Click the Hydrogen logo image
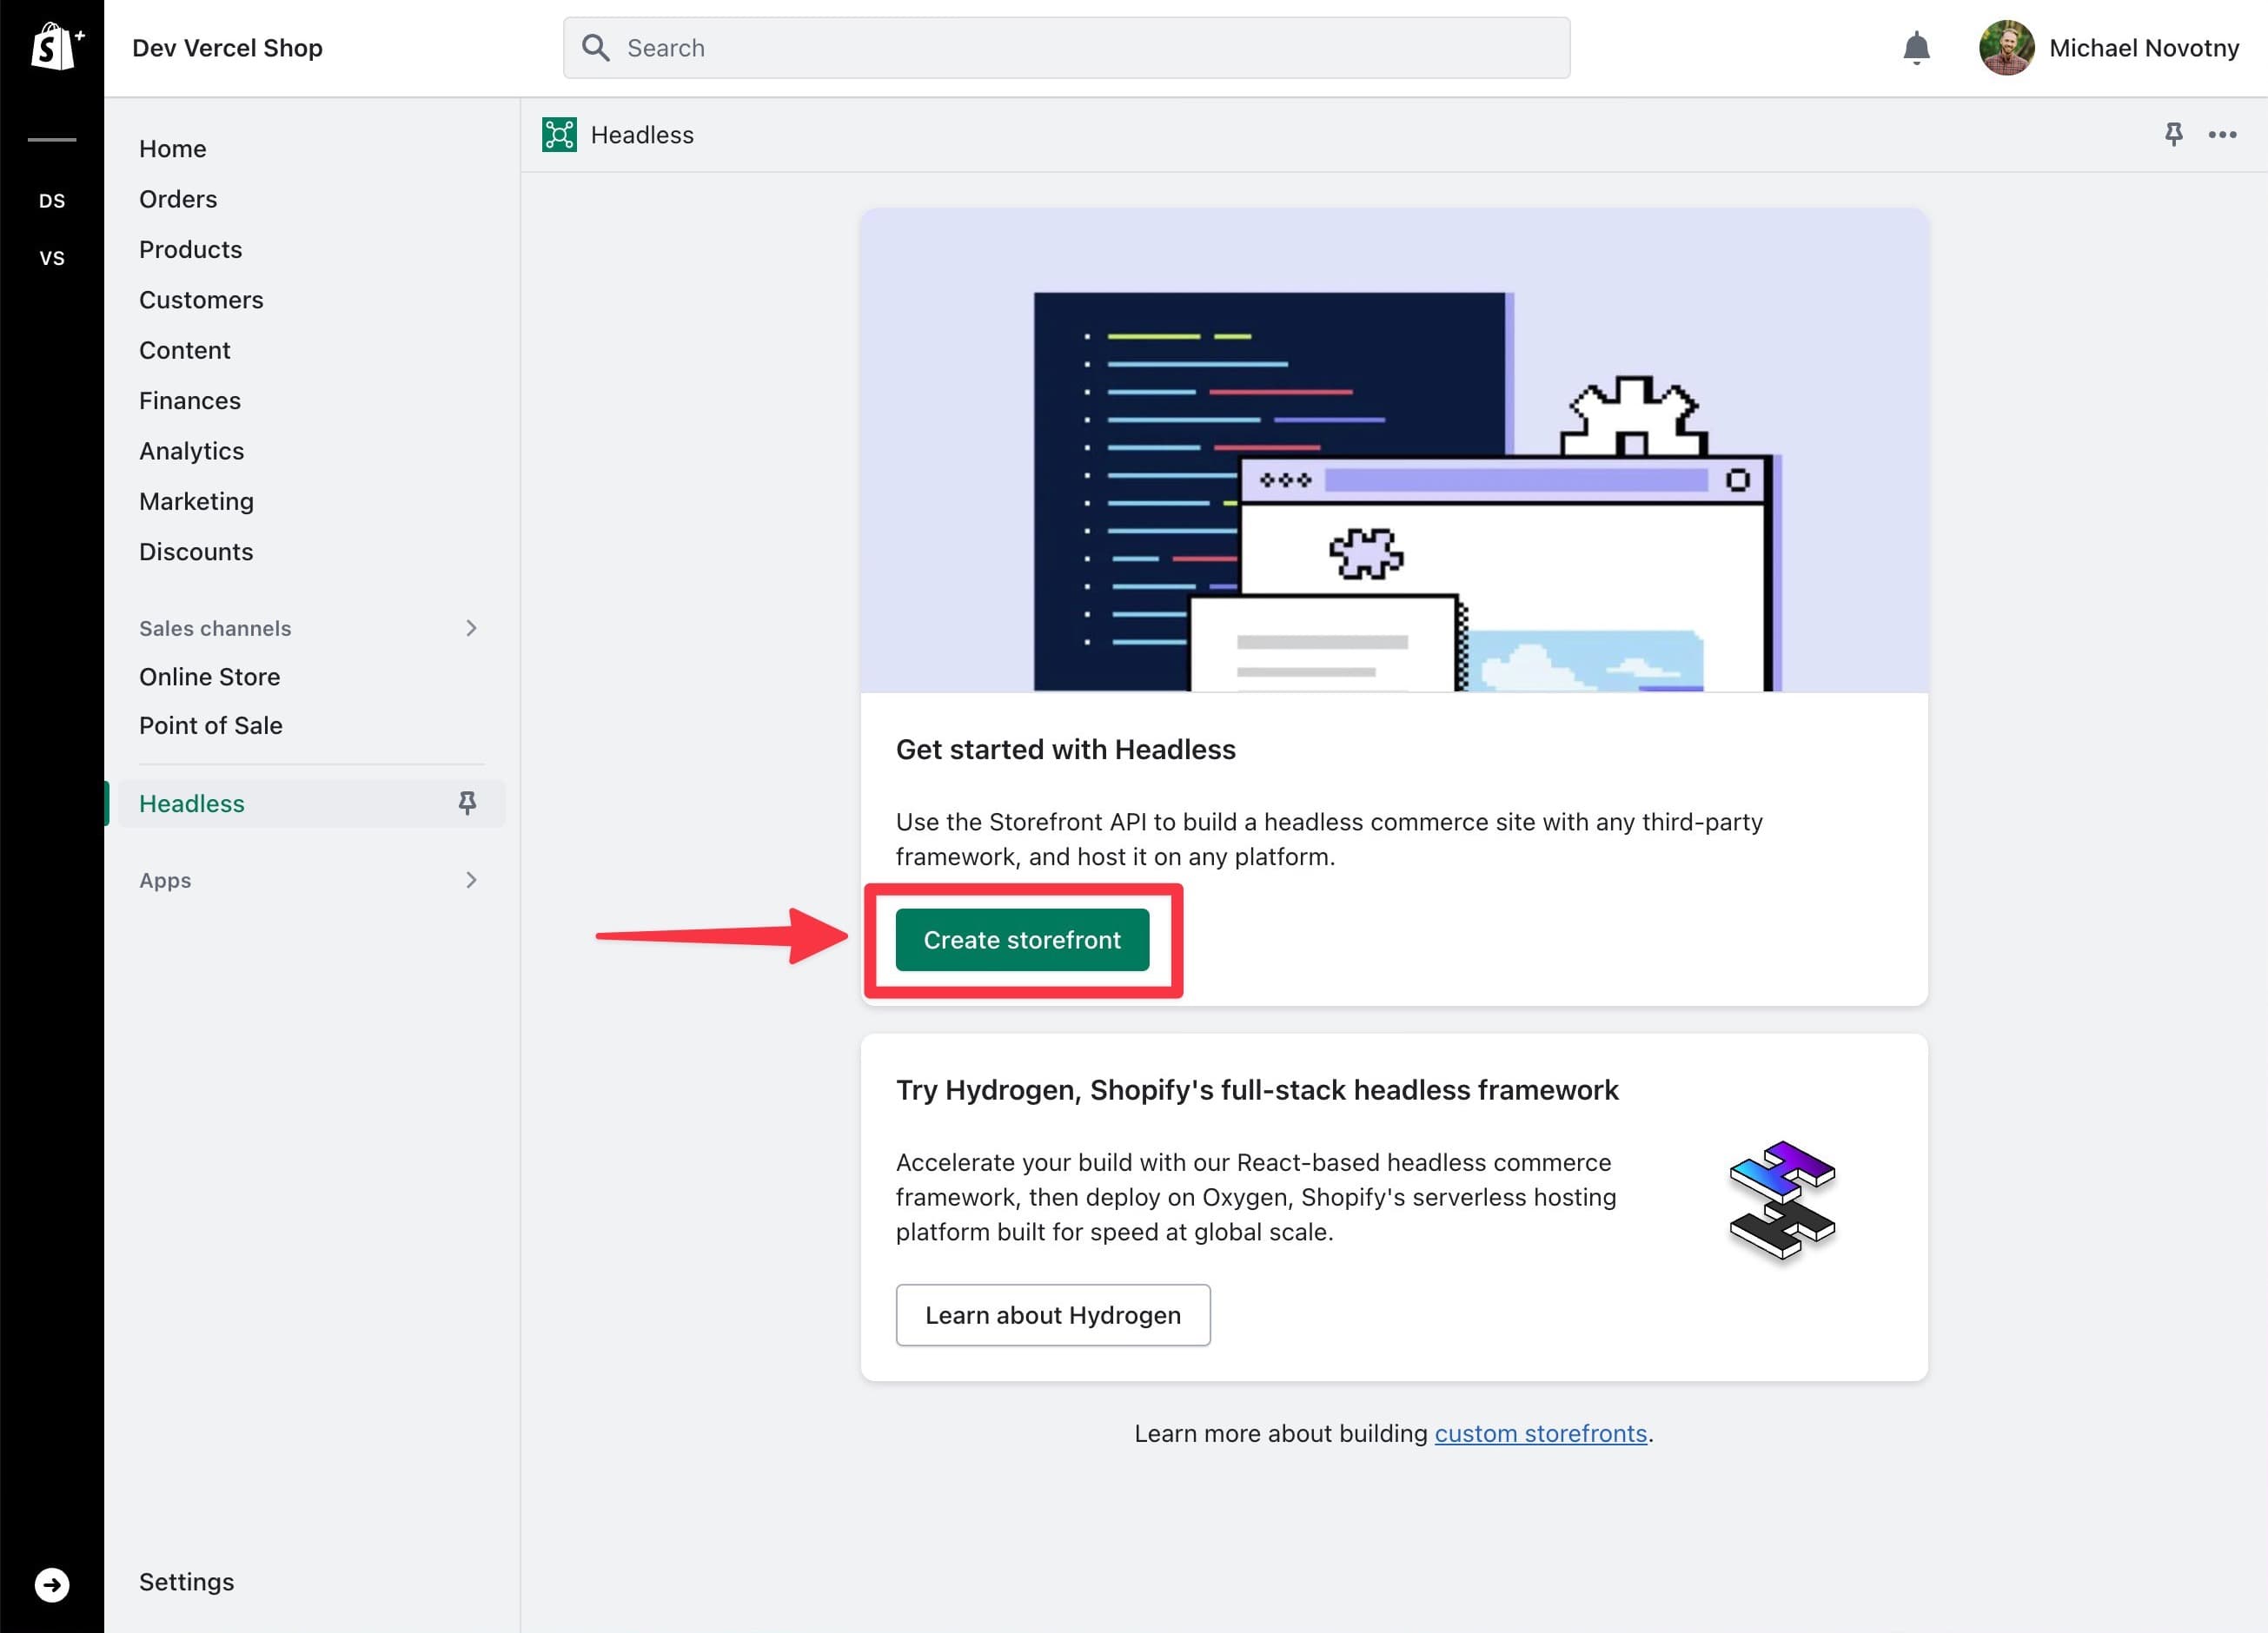Image resolution: width=2268 pixels, height=1633 pixels. coord(1782,1200)
